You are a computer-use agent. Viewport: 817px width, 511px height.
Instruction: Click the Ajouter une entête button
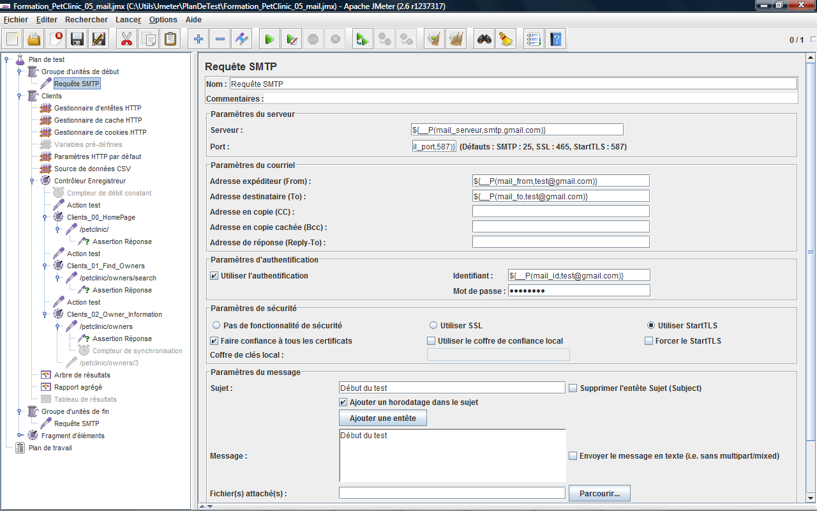point(382,418)
